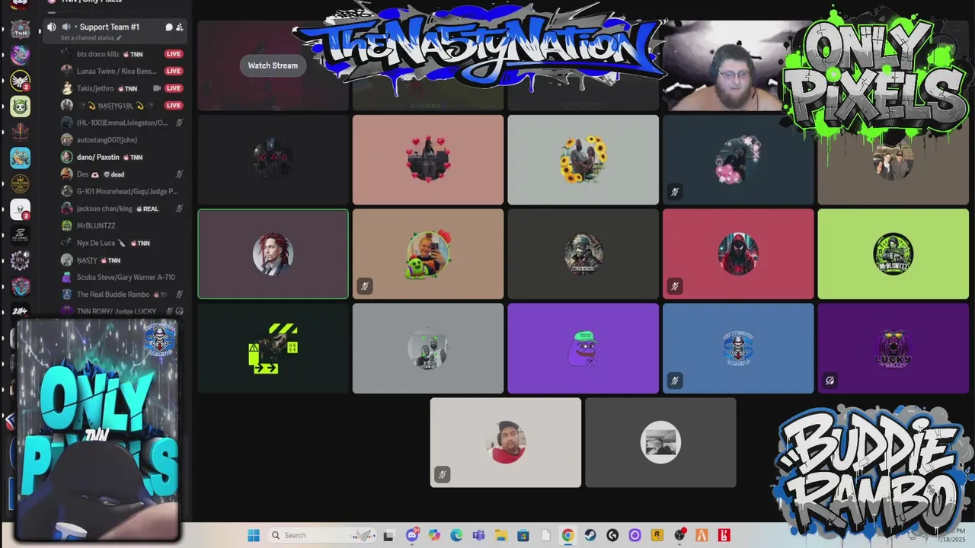Click the purple Pepe frog tile
Viewport: 975px width, 548px height.
[583, 349]
